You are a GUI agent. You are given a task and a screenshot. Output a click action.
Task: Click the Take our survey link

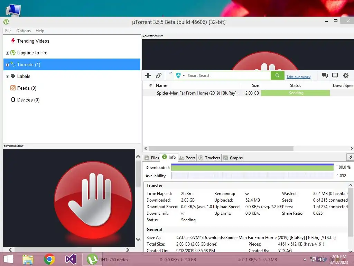(298, 77)
